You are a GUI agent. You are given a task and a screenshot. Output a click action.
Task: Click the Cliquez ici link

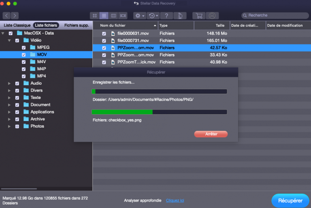pyautogui.click(x=175, y=200)
